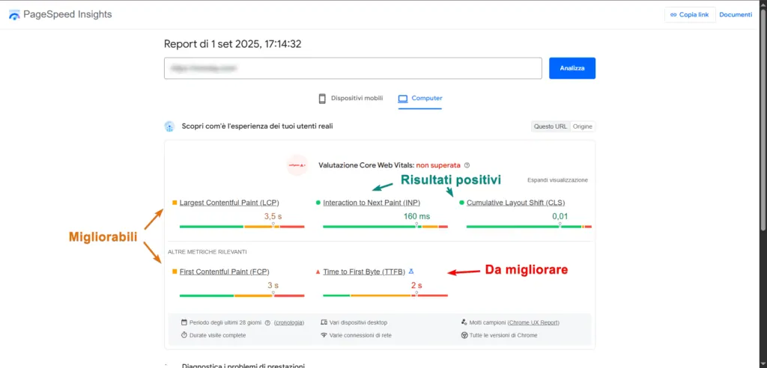This screenshot has width=767, height=368.
Task: Click the ALTRE METRICHE RILEVANTI heading
Action: [207, 252]
